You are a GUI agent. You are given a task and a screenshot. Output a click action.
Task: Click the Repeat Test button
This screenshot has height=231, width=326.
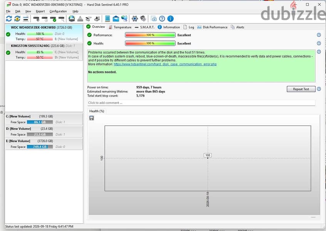pos(301,89)
